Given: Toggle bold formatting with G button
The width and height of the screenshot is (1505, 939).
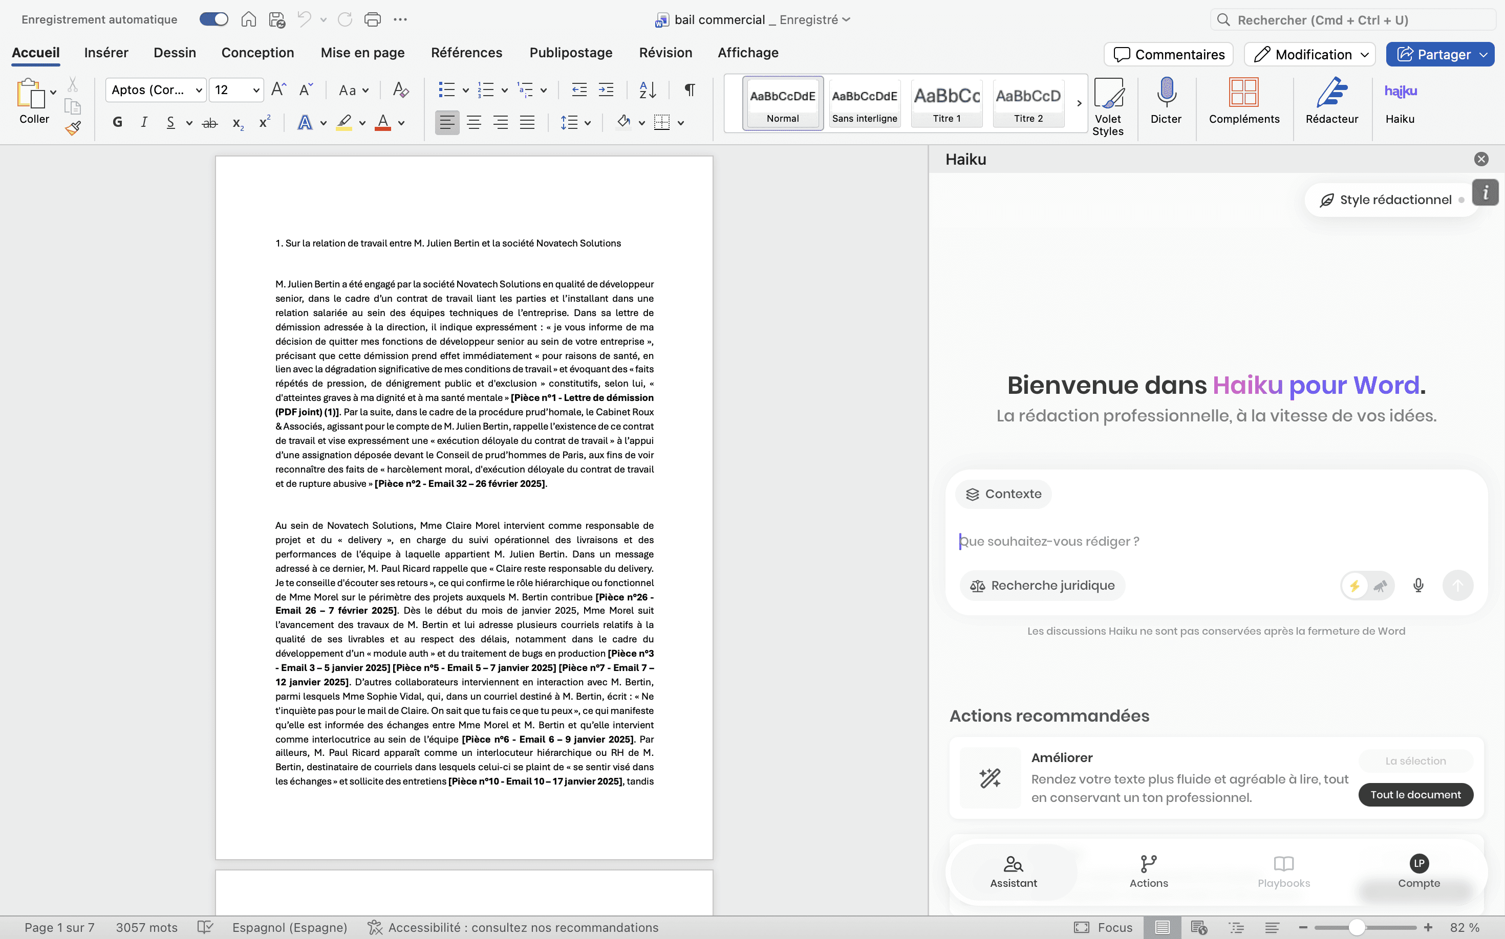Looking at the screenshot, I should [118, 122].
